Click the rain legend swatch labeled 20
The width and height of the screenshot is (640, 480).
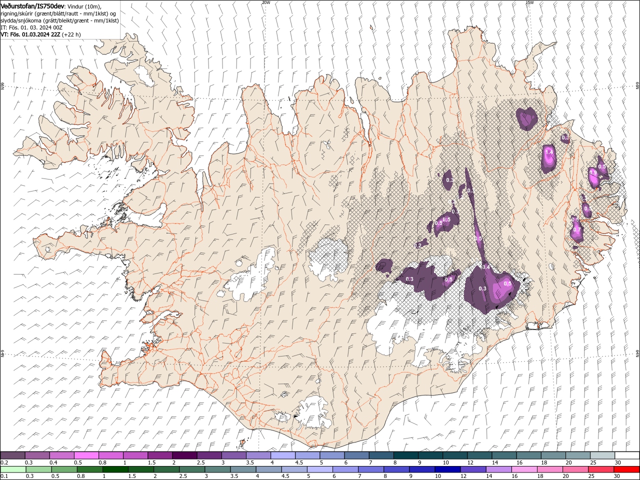tap(575, 469)
